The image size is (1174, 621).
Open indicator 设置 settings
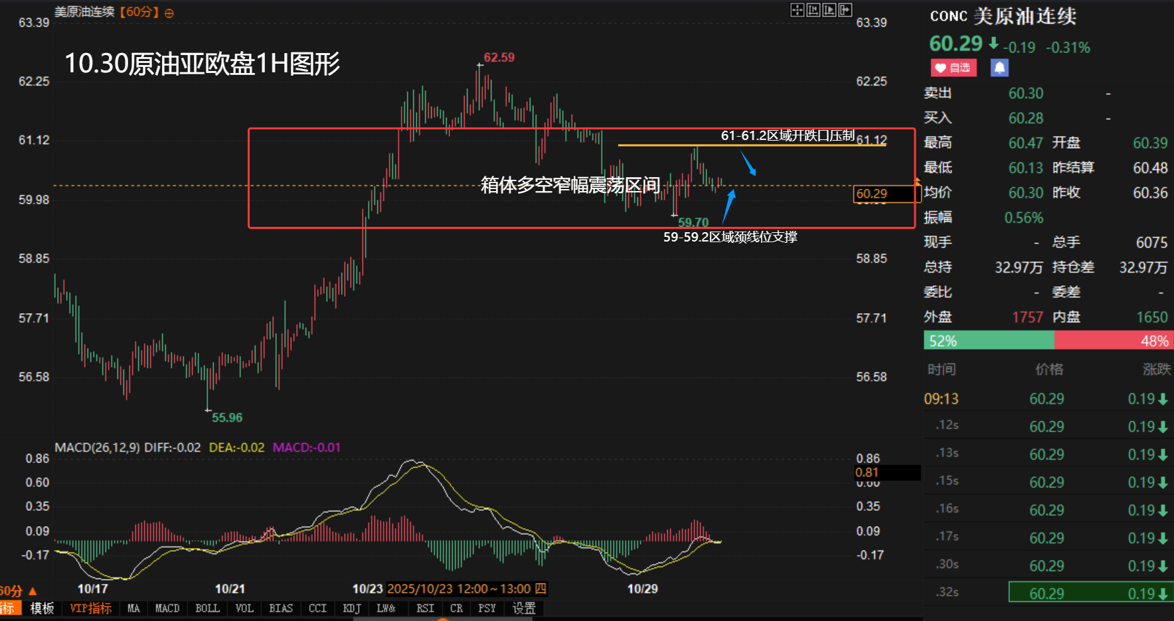coord(524,608)
